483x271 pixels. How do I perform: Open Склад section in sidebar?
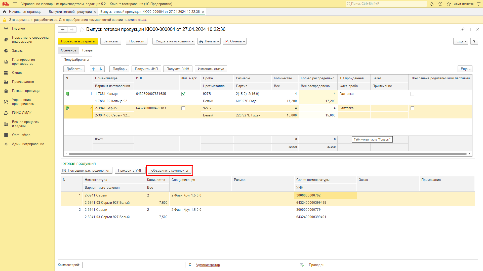coord(17,73)
